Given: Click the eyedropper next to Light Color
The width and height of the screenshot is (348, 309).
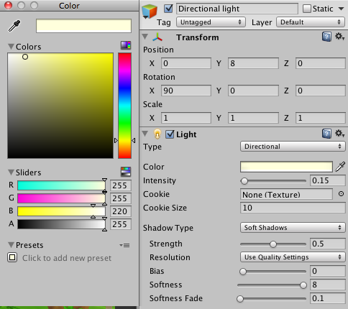Looking at the screenshot, I should coord(340,167).
